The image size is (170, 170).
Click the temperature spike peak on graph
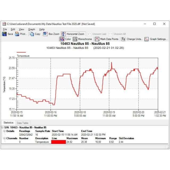pos(112,63)
